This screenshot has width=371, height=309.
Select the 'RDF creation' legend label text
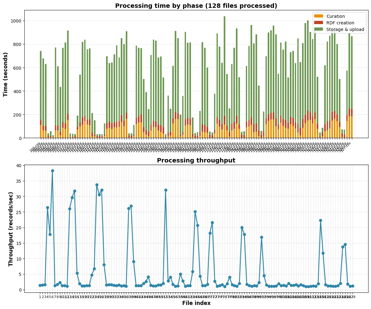pos(340,23)
